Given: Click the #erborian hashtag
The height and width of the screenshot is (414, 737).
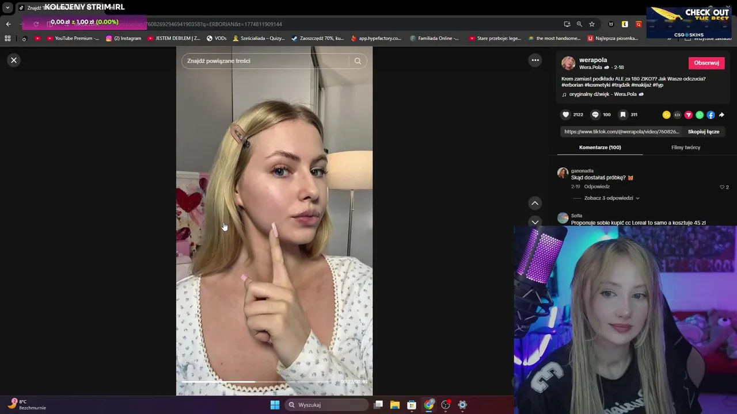Looking at the screenshot, I should click(x=573, y=85).
